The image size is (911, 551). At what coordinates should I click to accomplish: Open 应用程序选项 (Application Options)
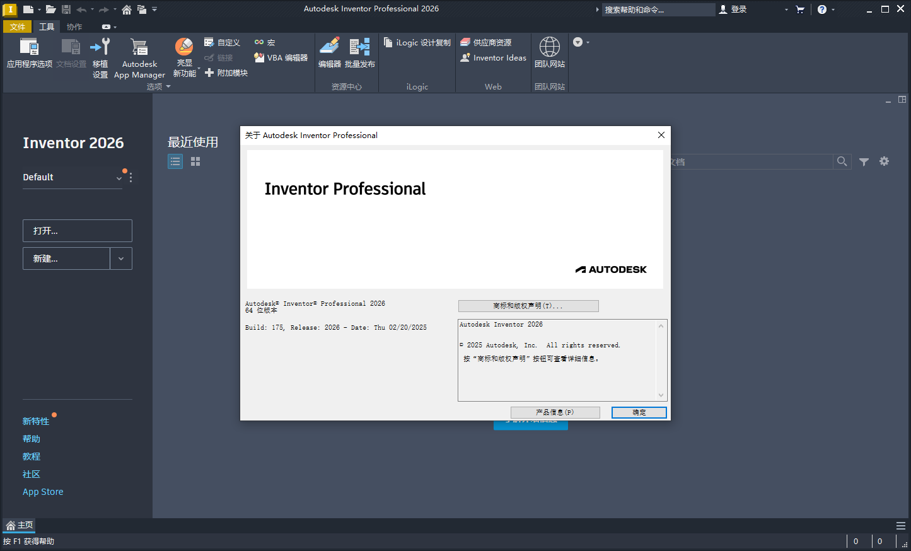click(x=29, y=54)
